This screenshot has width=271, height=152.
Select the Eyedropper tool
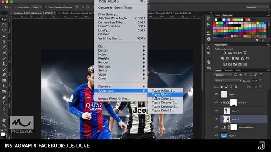4,47
